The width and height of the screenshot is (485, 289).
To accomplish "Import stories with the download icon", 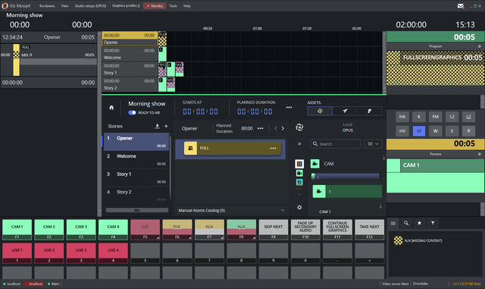I will tap(157, 126).
